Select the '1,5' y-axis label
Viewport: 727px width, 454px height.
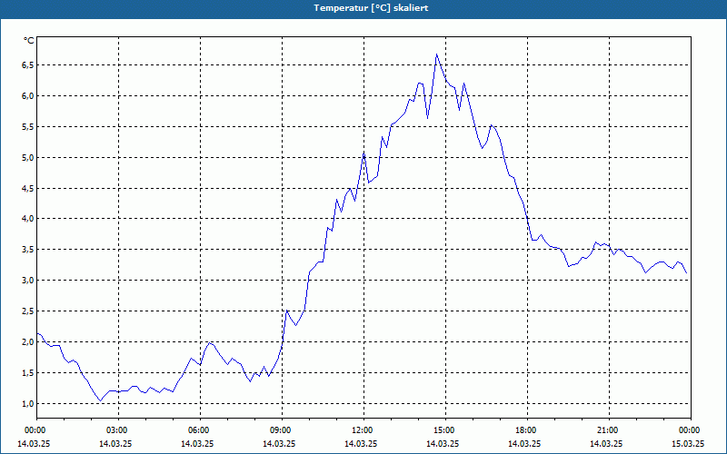27,373
